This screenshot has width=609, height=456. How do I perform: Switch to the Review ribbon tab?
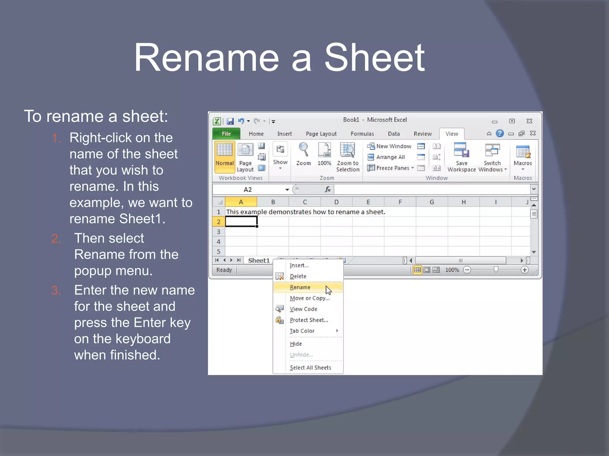(423, 134)
